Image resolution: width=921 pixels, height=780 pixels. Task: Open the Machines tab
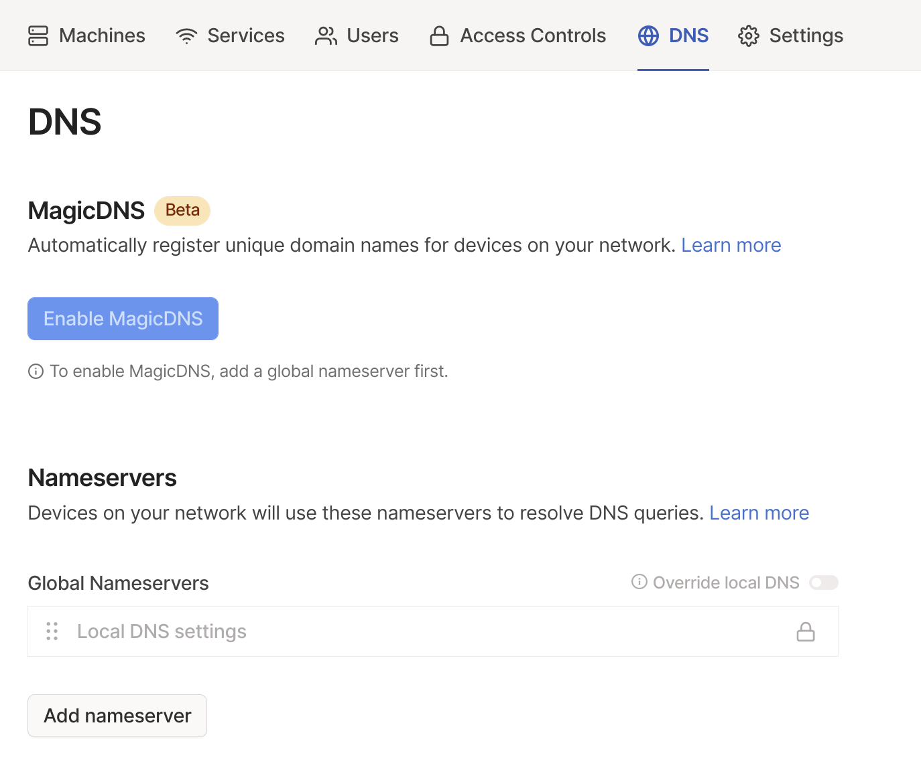(86, 35)
